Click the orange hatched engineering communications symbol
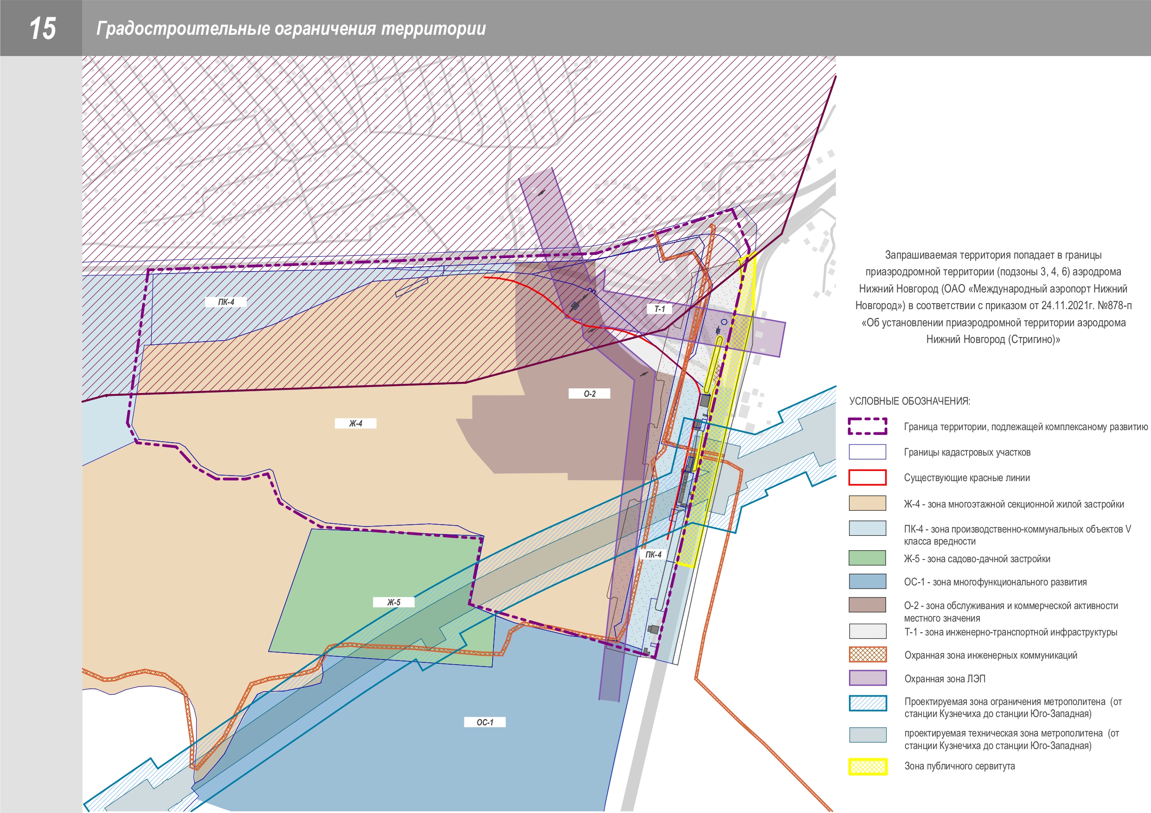The width and height of the screenshot is (1151, 813). (867, 654)
